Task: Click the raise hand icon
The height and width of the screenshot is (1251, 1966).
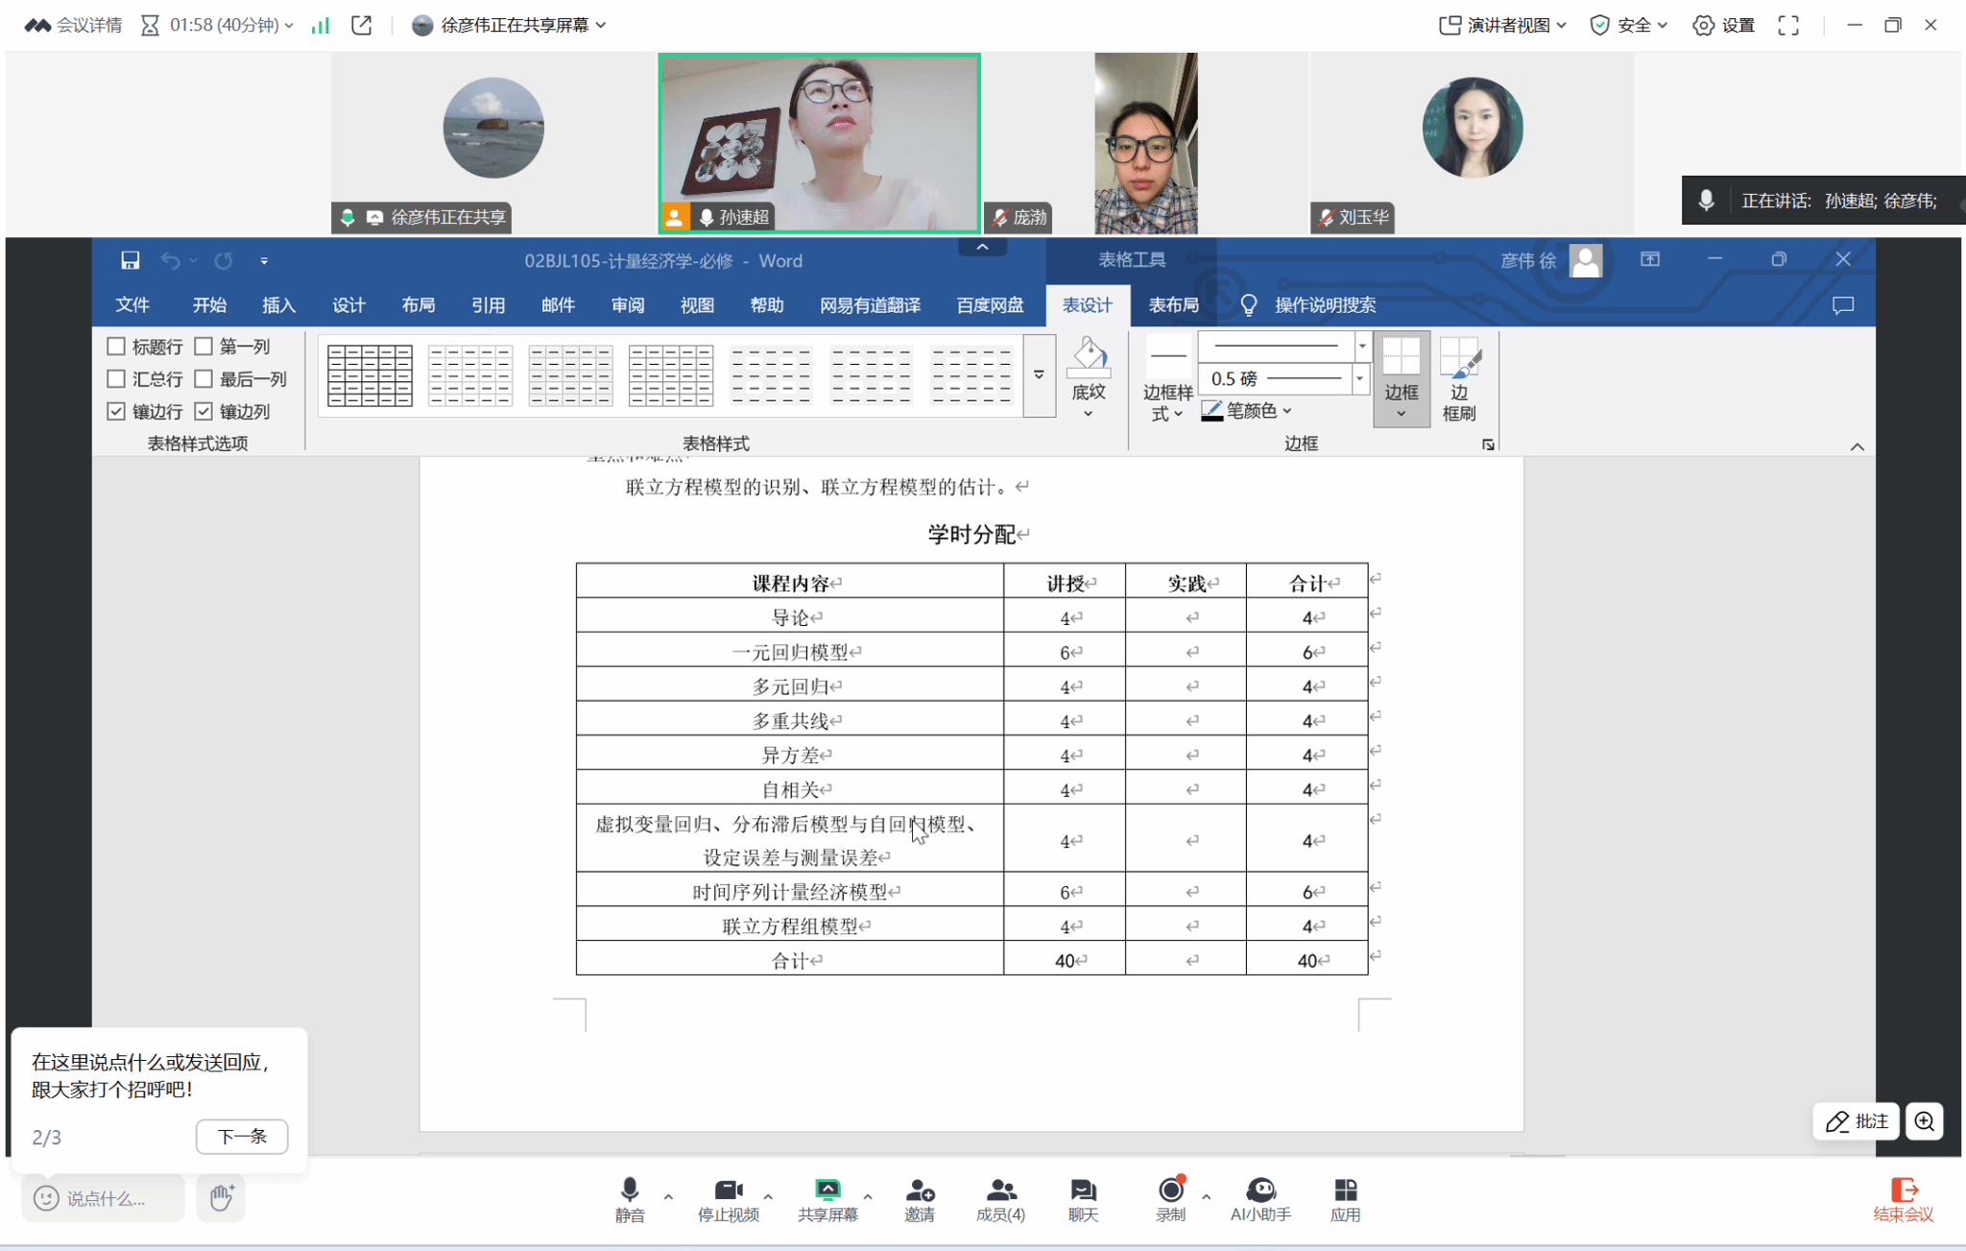Action: coord(221,1197)
